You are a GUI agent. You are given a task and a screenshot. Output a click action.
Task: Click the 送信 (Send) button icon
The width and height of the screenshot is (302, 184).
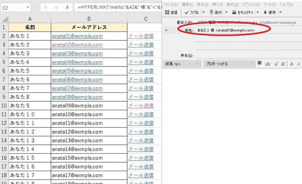(x=166, y=12)
